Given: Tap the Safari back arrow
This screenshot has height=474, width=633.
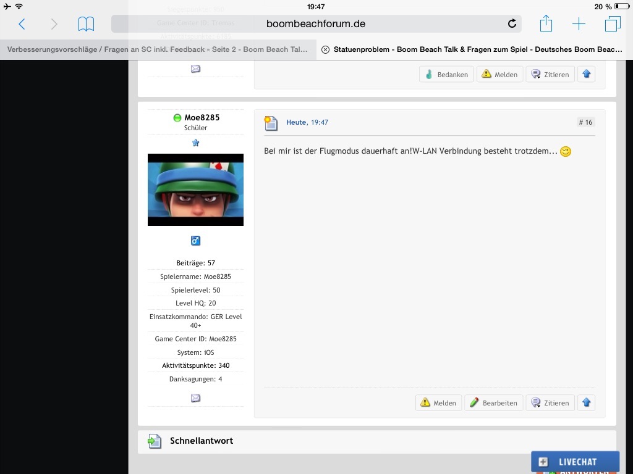Looking at the screenshot, I should (x=22, y=24).
